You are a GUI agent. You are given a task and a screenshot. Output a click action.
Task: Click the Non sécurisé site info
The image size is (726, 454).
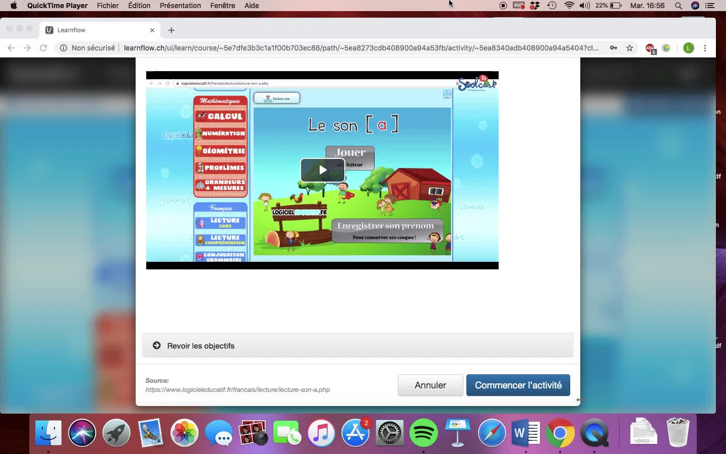pyautogui.click(x=87, y=48)
